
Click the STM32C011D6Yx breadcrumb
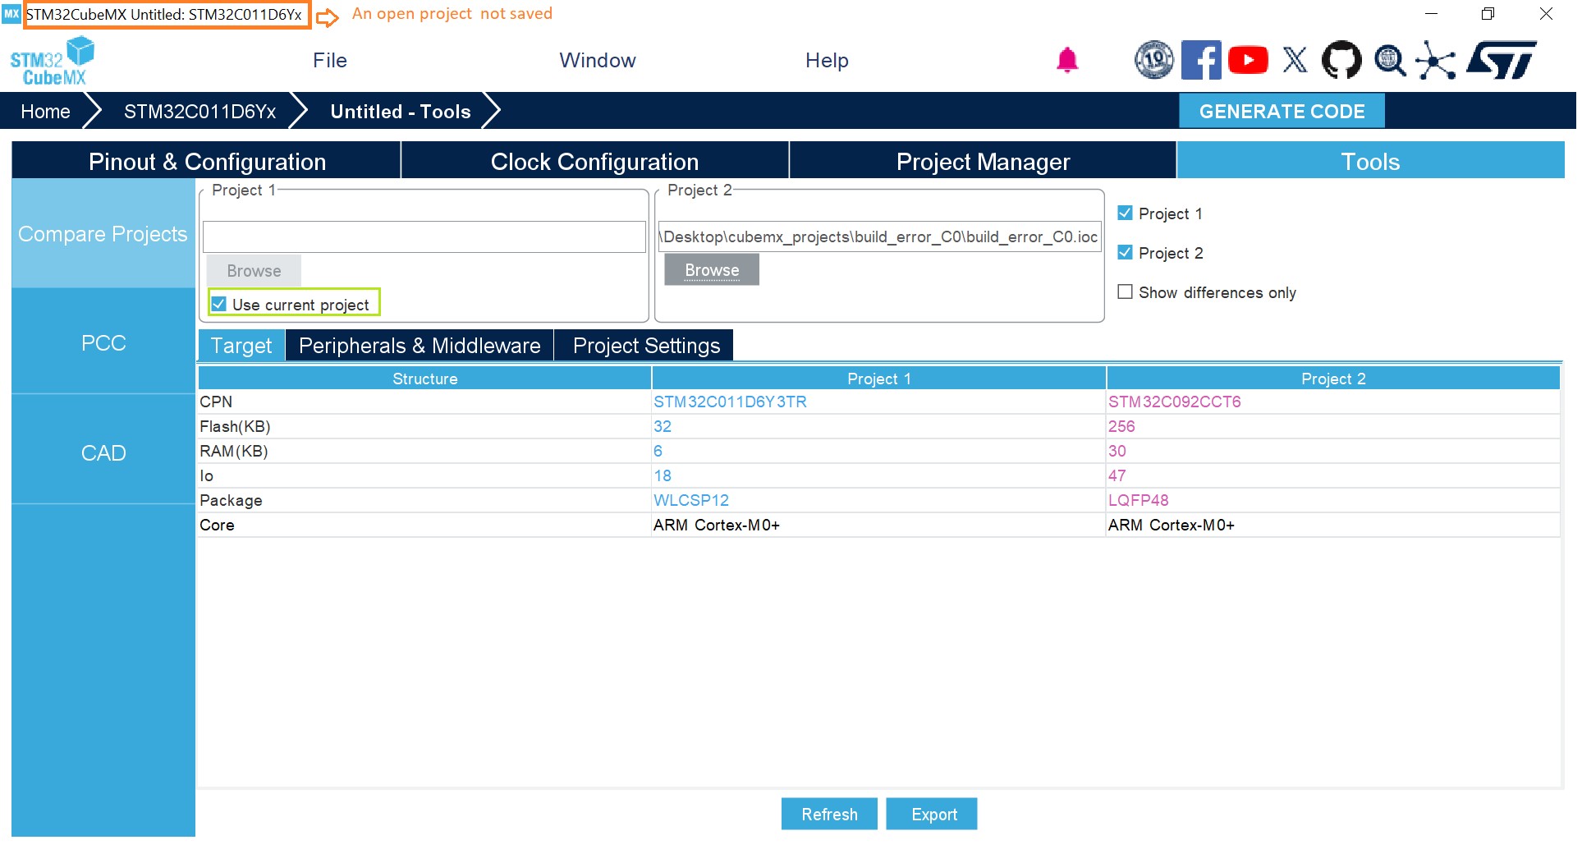pos(199,112)
